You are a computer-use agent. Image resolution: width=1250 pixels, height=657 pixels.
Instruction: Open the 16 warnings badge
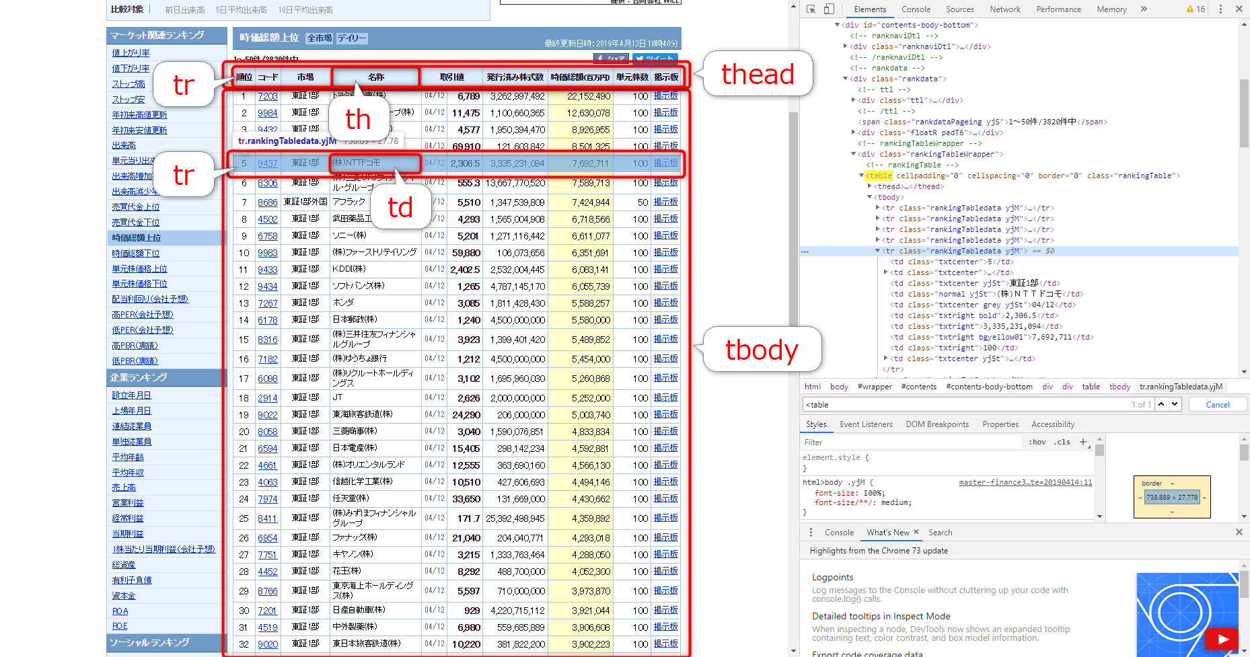[x=1196, y=9]
